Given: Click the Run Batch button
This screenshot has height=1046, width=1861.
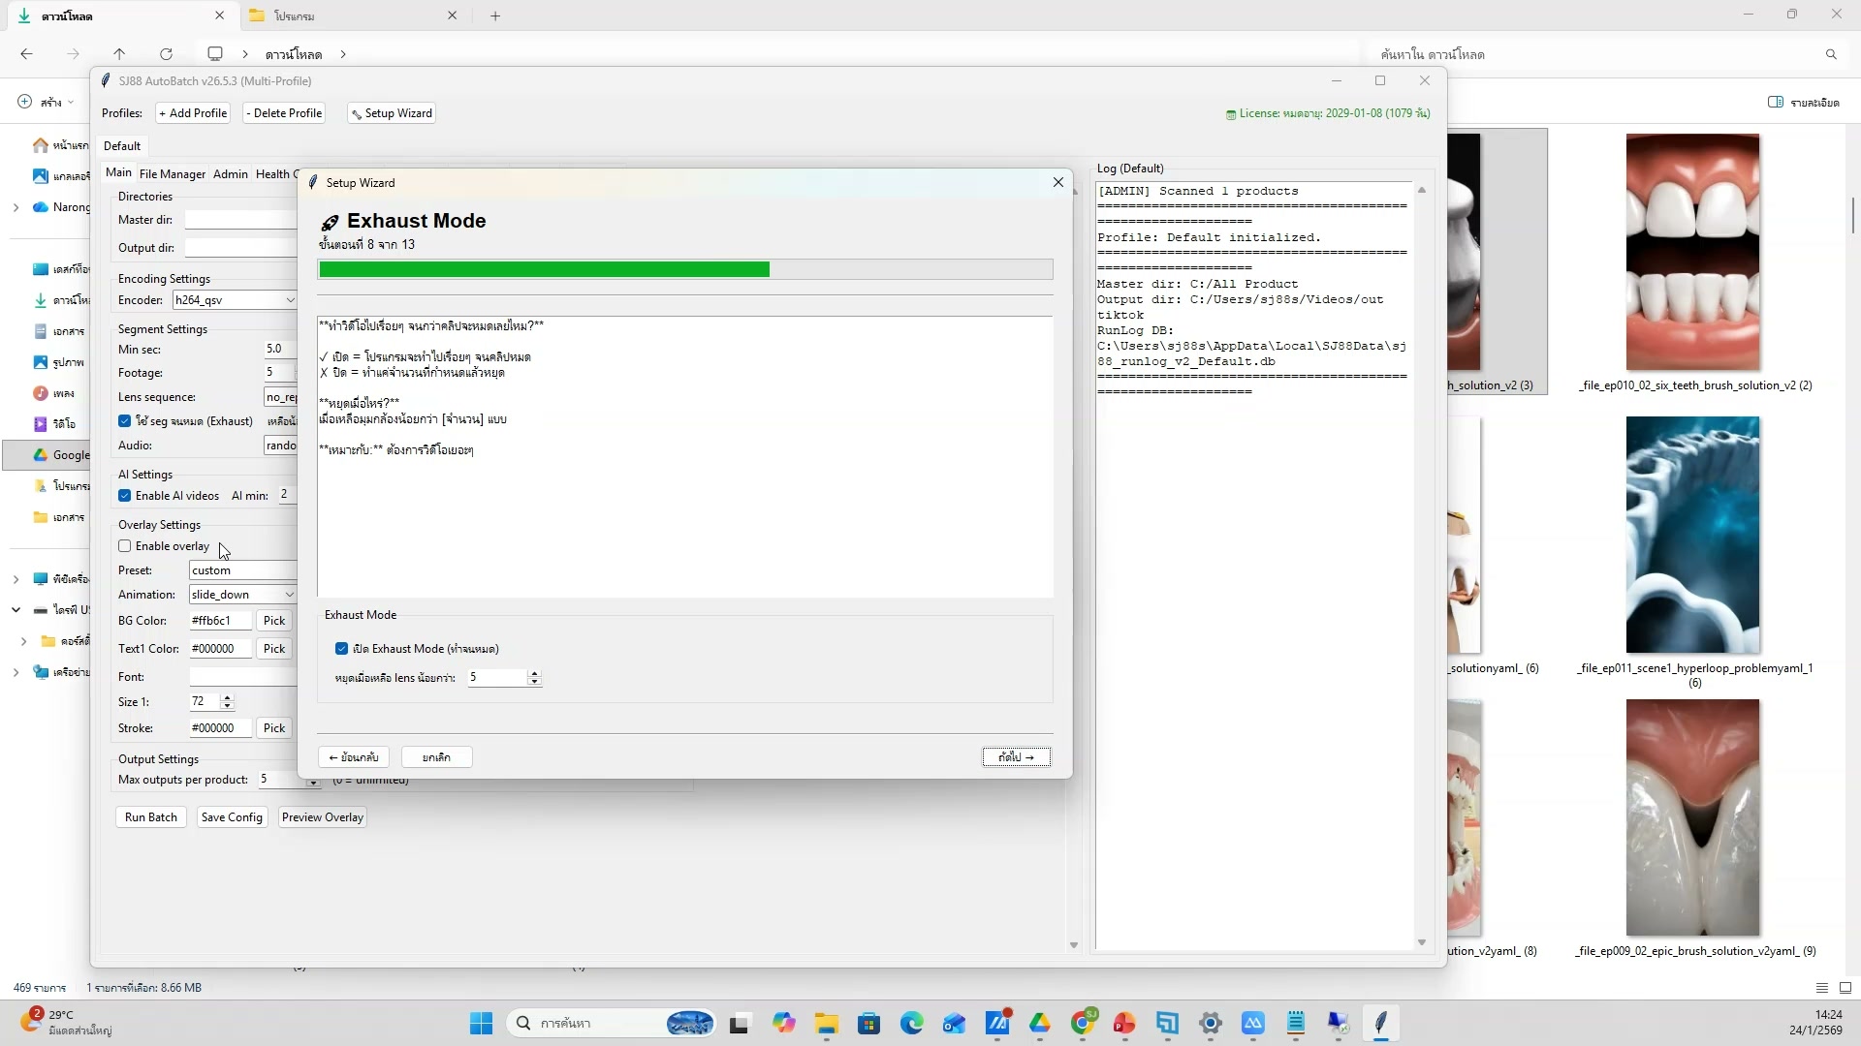Looking at the screenshot, I should (x=151, y=817).
